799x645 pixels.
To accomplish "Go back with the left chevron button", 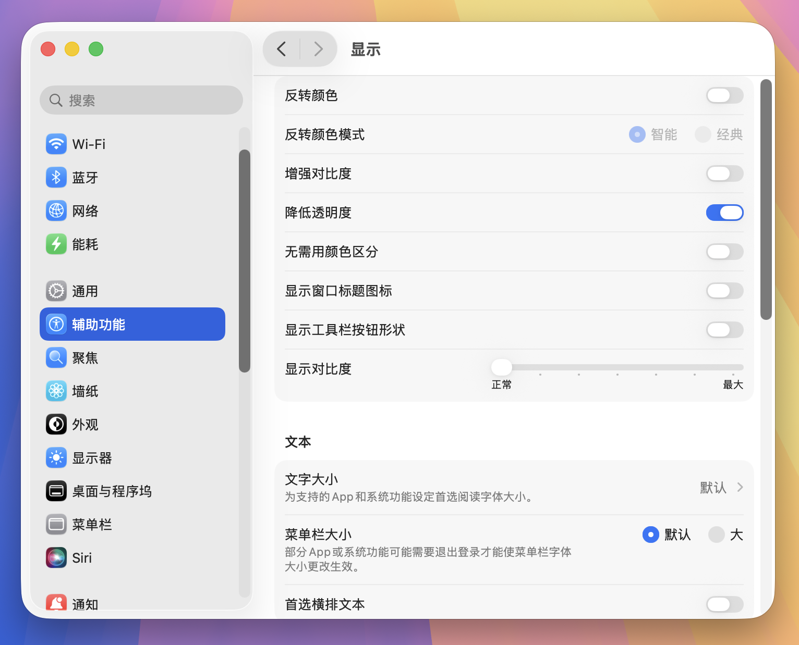I will (282, 49).
